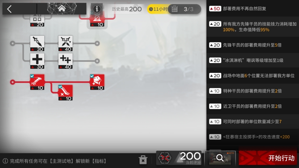This screenshot has width=299, height=168.
Task: Select the 特种干员的部署费用提升至2倍 list entry
Action: click(x=253, y=91)
